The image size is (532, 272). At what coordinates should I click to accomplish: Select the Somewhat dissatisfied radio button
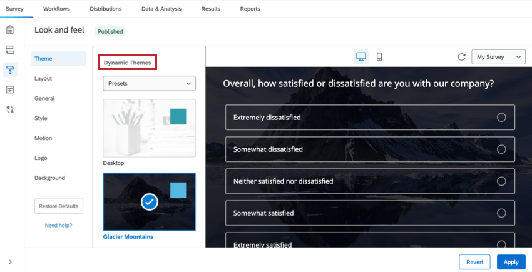pos(501,149)
